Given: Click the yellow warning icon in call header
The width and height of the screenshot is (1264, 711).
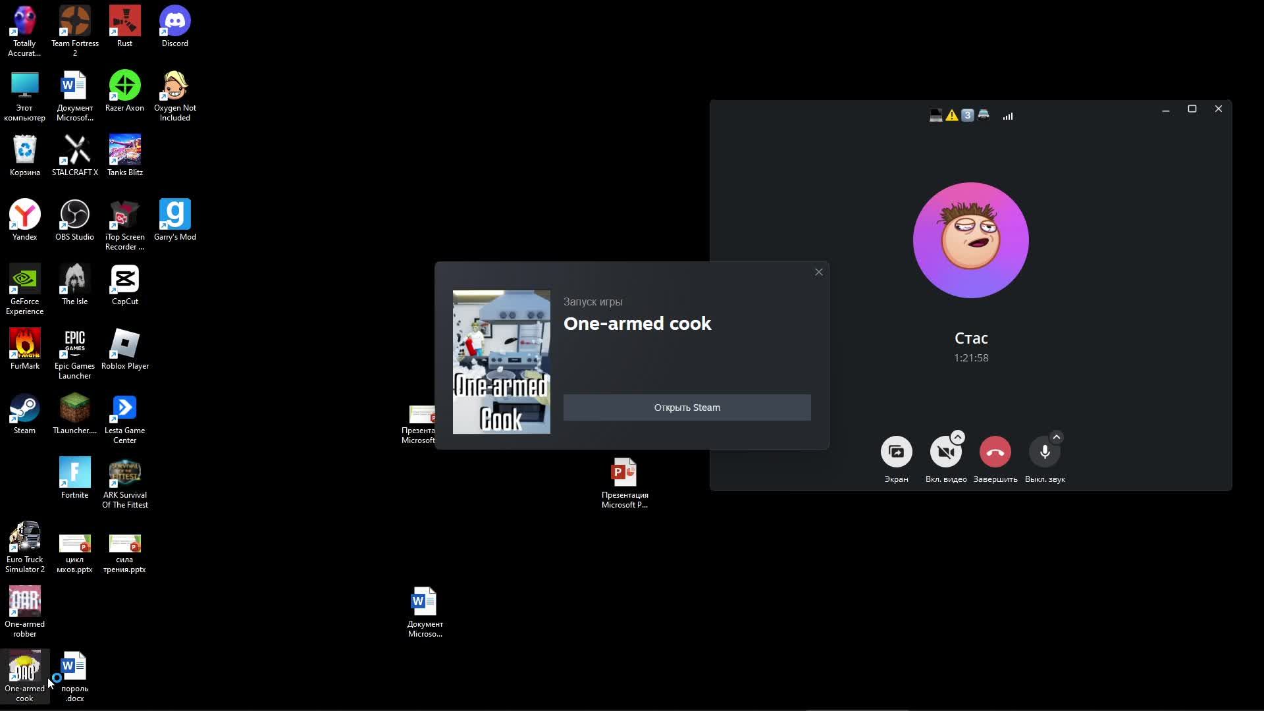Looking at the screenshot, I should click(952, 116).
